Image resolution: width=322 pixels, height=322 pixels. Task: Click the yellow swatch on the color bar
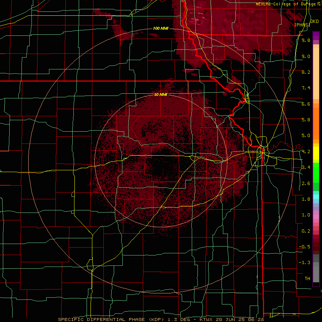pyautogui.click(x=316, y=153)
